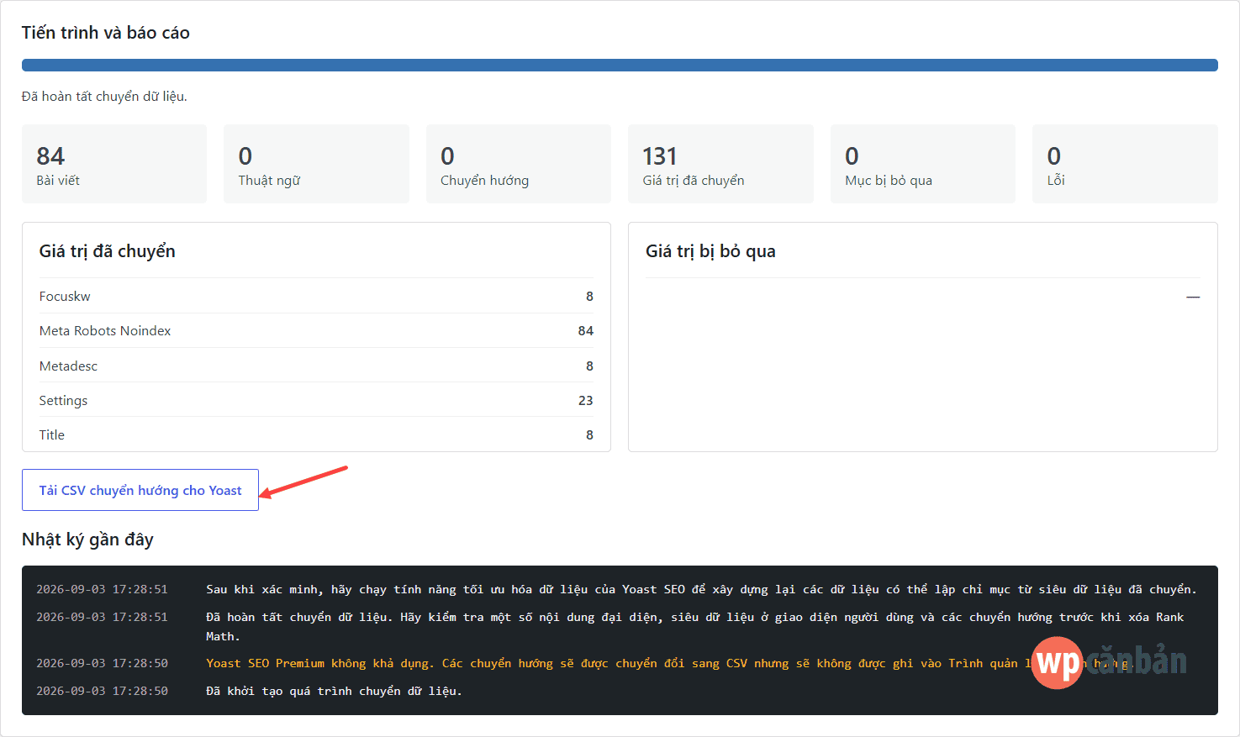1240x737 pixels.
Task: Click the 'Title' row in transferred values
Action: [316, 434]
